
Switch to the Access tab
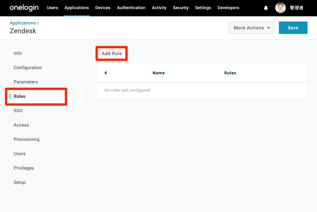click(x=21, y=125)
